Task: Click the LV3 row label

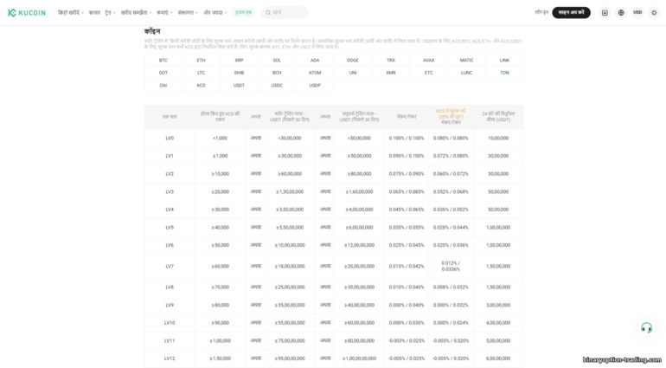Action: tap(170, 192)
